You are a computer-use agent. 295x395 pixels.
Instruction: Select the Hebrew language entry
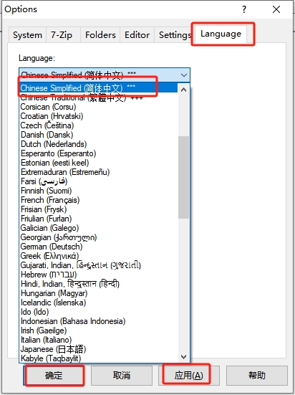pos(99,275)
